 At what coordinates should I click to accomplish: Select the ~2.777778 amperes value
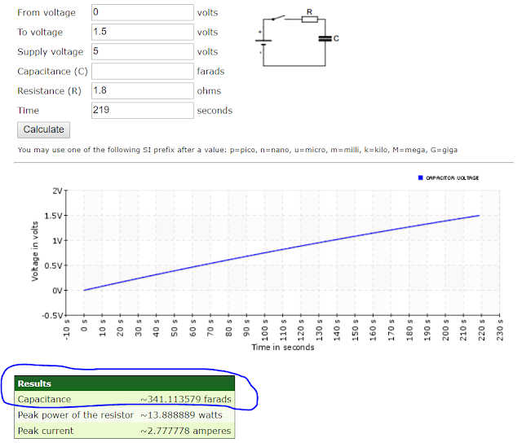tap(186, 431)
